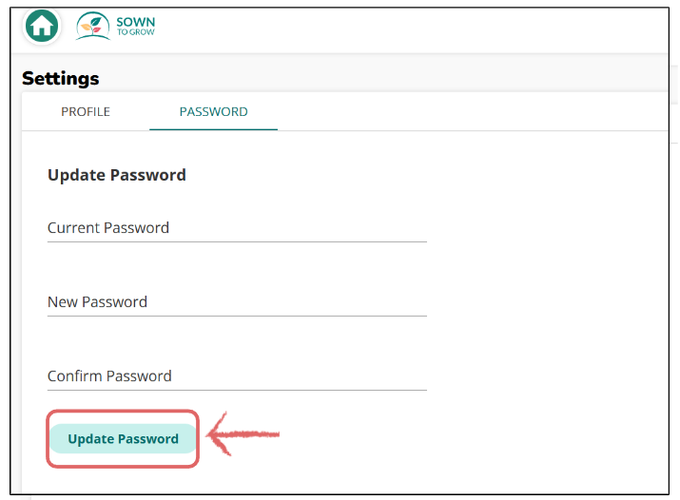This screenshot has width=680, height=500.
Task: Focus the Current Password field
Action: [x=237, y=228]
